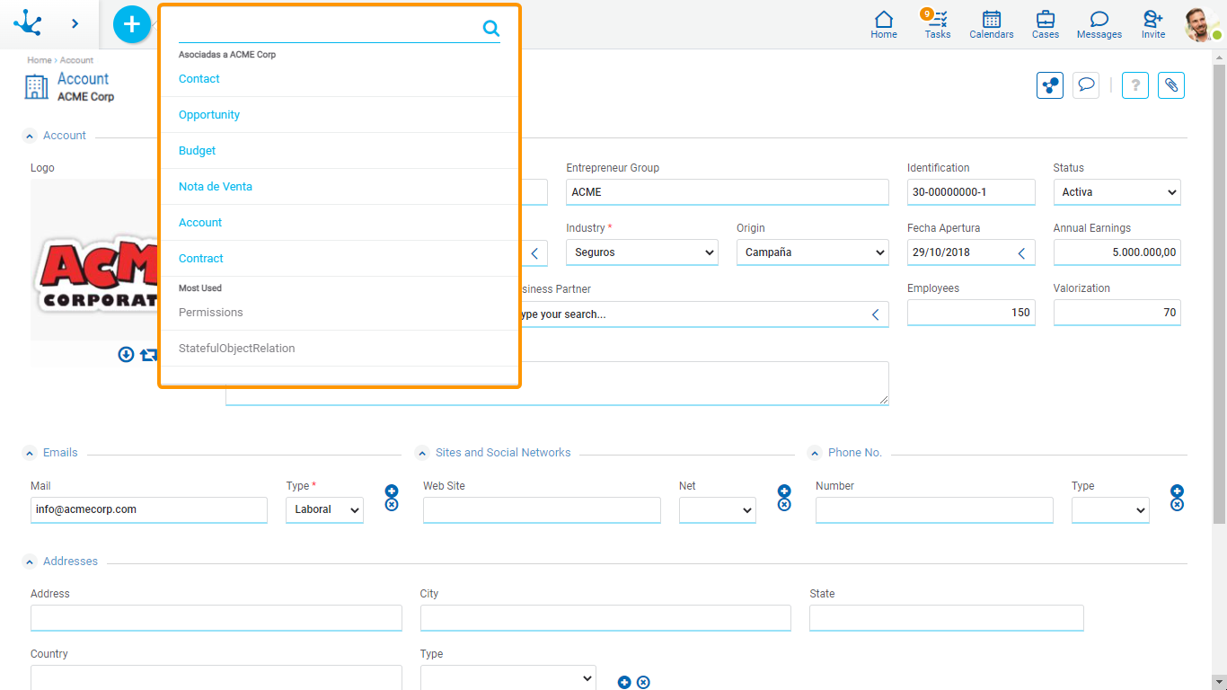1227x690 pixels.
Task: Collapse the Emails section
Action: tap(30, 453)
